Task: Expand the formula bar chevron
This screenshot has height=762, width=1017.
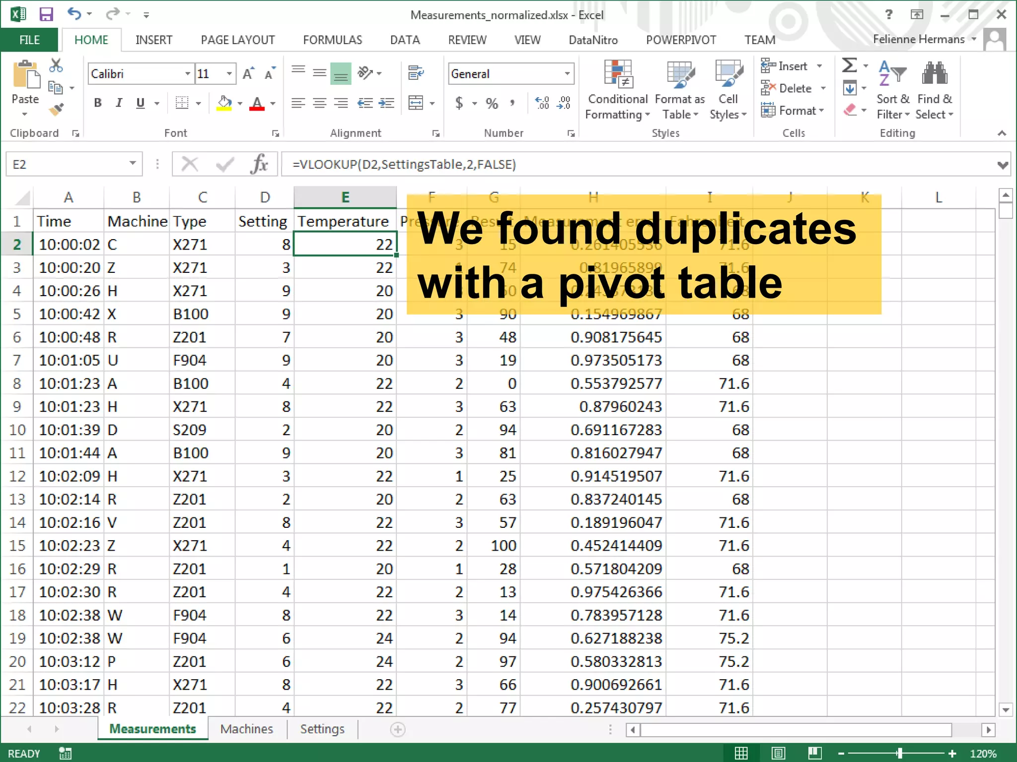Action: (1003, 165)
